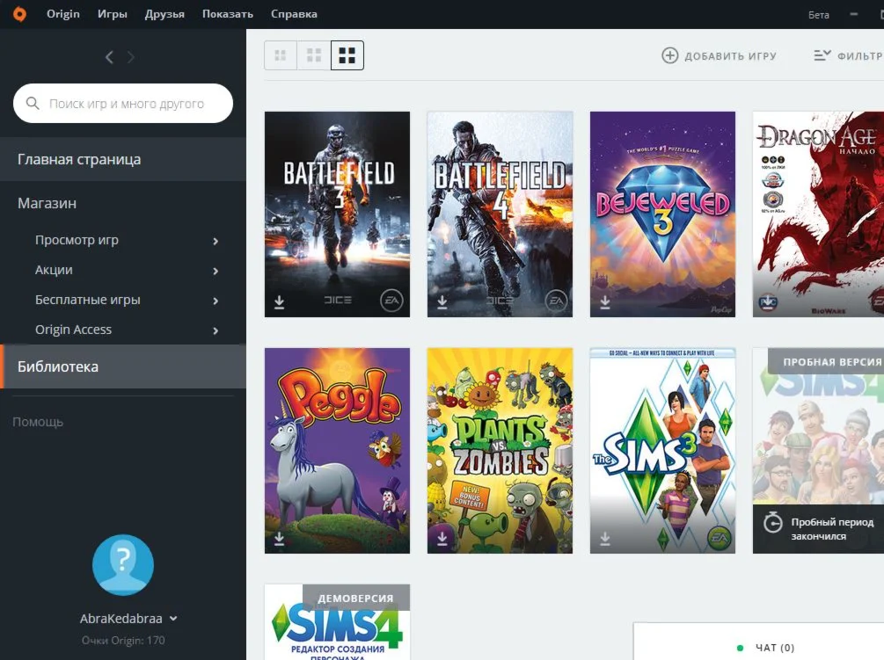The image size is (884, 660).
Task: Switch to medium tile view
Action: (313, 55)
